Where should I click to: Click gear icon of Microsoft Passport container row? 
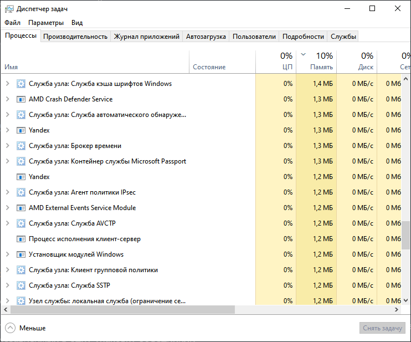click(x=21, y=161)
